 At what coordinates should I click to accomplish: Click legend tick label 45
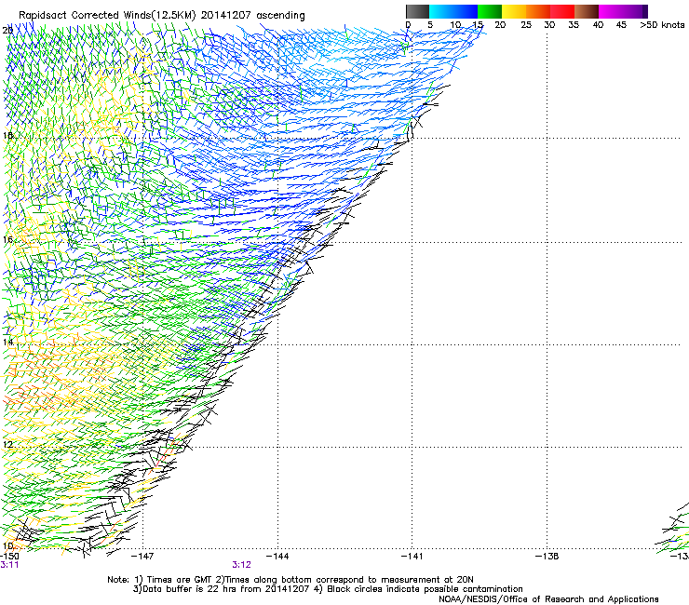[621, 25]
